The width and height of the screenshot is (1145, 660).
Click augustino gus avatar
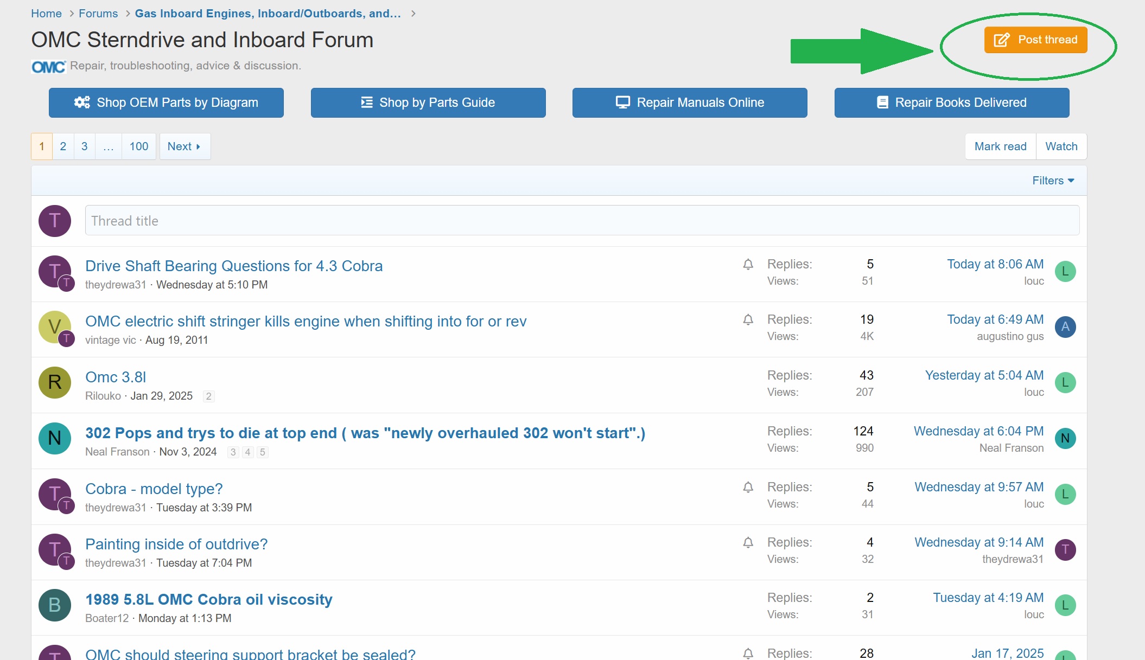tap(1065, 327)
